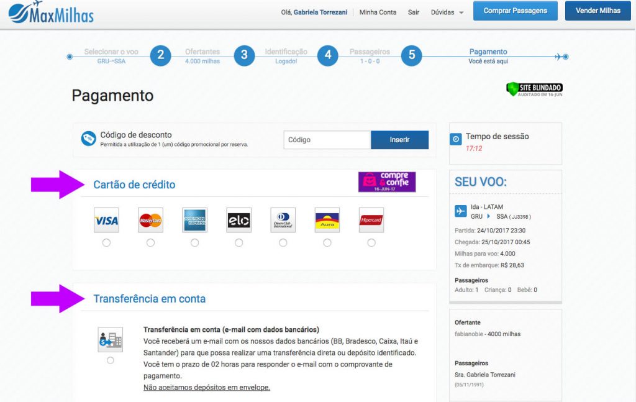Choose the bank transfer radio button
636x402 pixels.
111,360
